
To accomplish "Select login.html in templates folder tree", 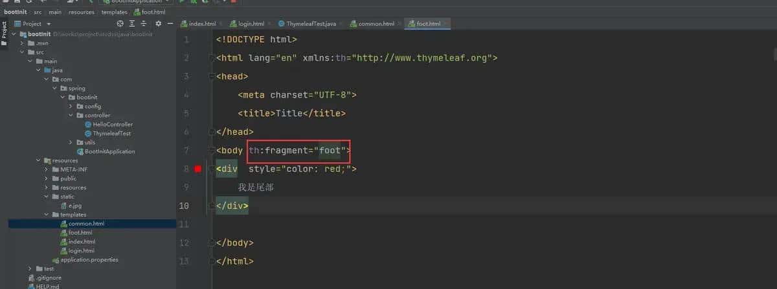I will click(77, 251).
